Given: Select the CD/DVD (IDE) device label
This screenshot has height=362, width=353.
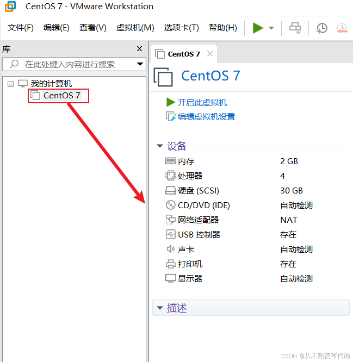Looking at the screenshot, I should point(204,205).
